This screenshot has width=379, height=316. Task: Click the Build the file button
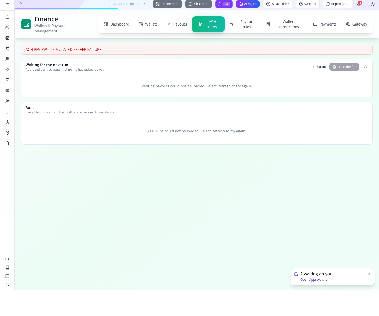(x=344, y=67)
